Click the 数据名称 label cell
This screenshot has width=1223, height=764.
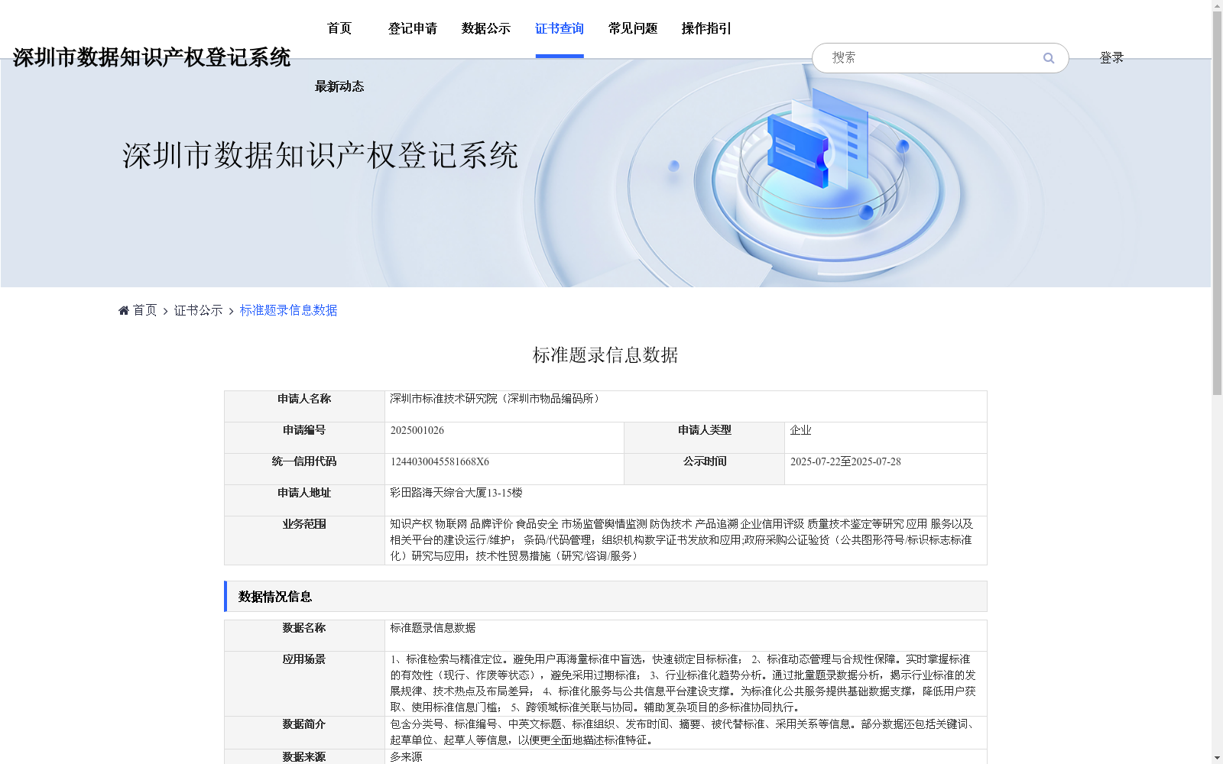point(304,636)
